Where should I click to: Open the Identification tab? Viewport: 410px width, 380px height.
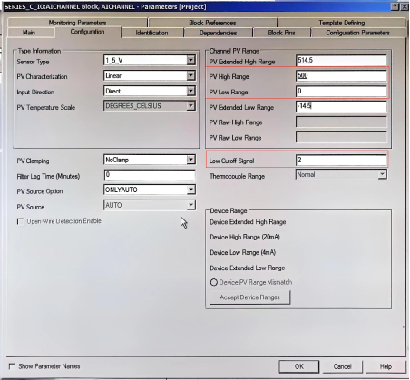click(x=151, y=33)
